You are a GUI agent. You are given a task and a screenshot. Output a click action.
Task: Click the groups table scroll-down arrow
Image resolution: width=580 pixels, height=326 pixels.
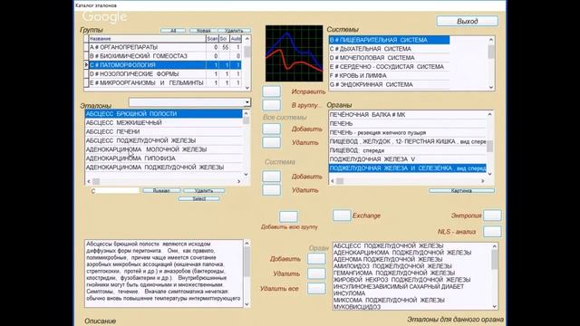coord(247,88)
